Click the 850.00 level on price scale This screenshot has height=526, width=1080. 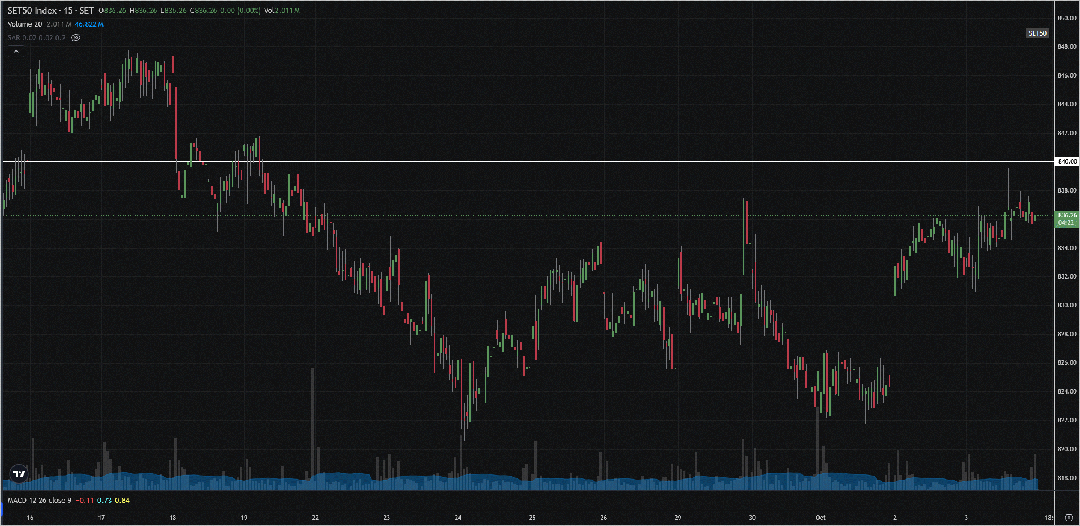1067,18
